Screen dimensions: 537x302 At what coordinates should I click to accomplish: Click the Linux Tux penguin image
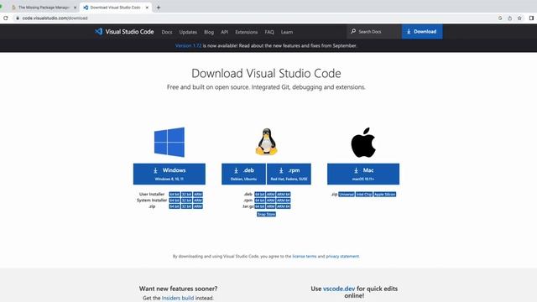pos(266,142)
